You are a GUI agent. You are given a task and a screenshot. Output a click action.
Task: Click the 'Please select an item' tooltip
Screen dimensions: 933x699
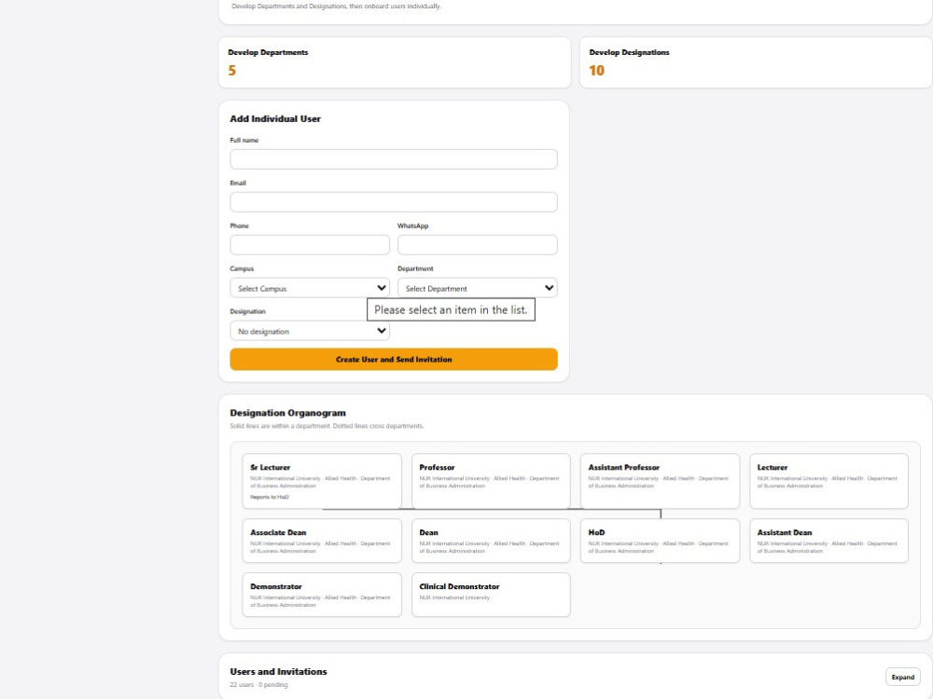[x=451, y=309]
